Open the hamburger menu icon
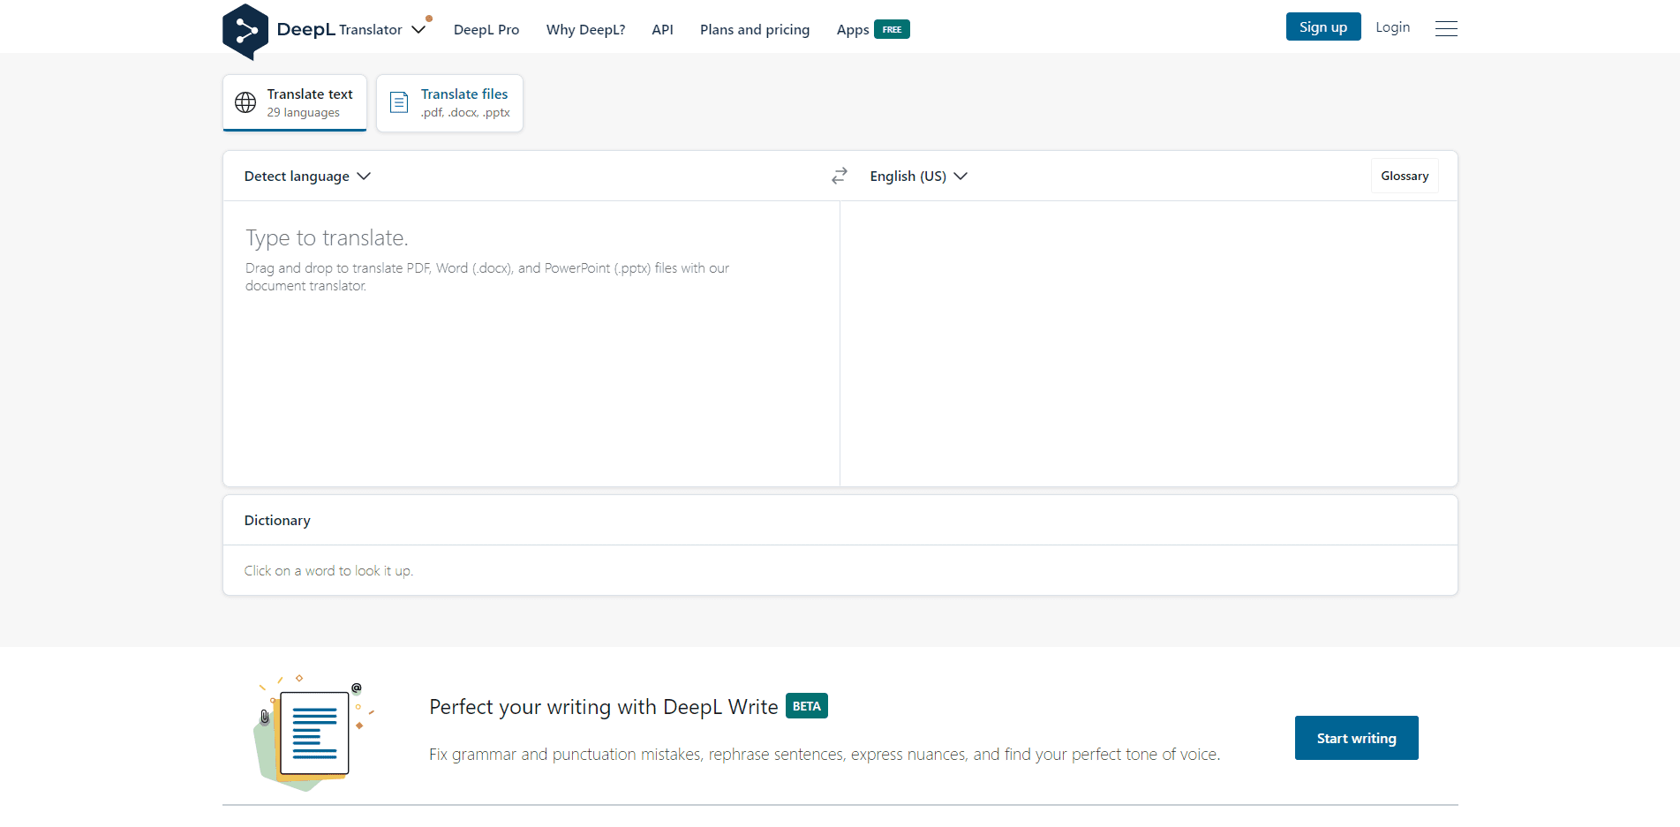1680x827 pixels. tap(1446, 29)
